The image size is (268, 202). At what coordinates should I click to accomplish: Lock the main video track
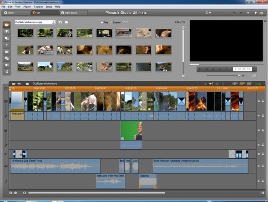pos(263,101)
